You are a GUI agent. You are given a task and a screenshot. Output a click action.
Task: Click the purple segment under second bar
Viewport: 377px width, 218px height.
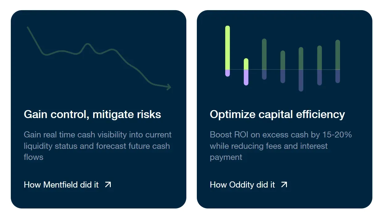point(246,77)
